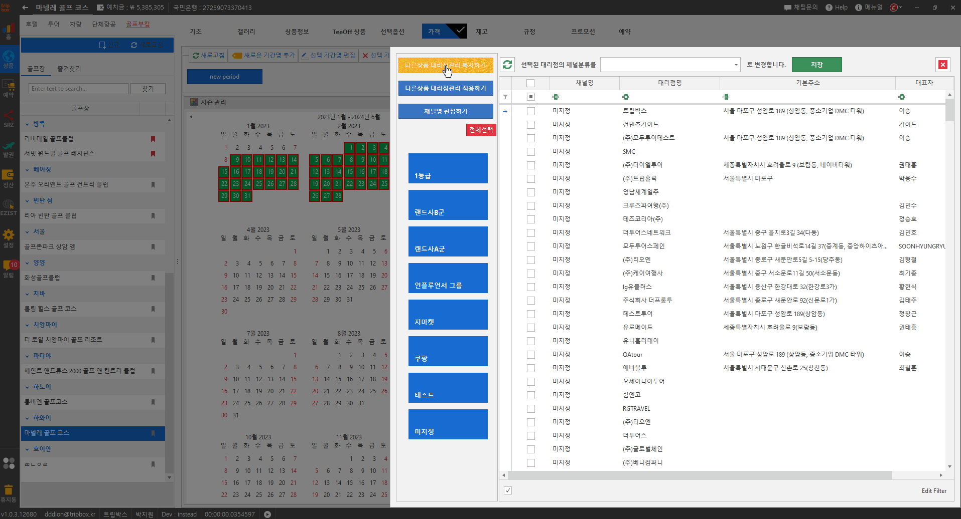Toggle bookmark for 서밋 윈드밀 골프 레지던스
The image size is (961, 519).
point(153,154)
